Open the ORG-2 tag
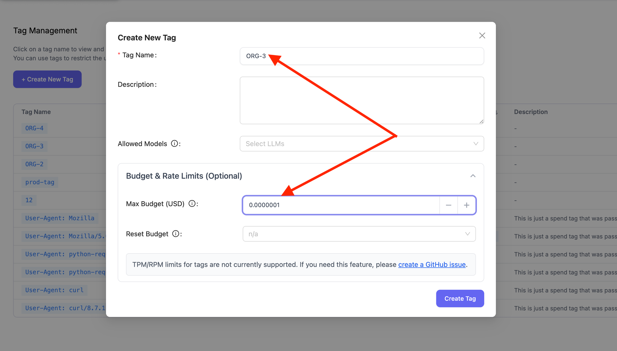This screenshot has width=617, height=351. 34,164
